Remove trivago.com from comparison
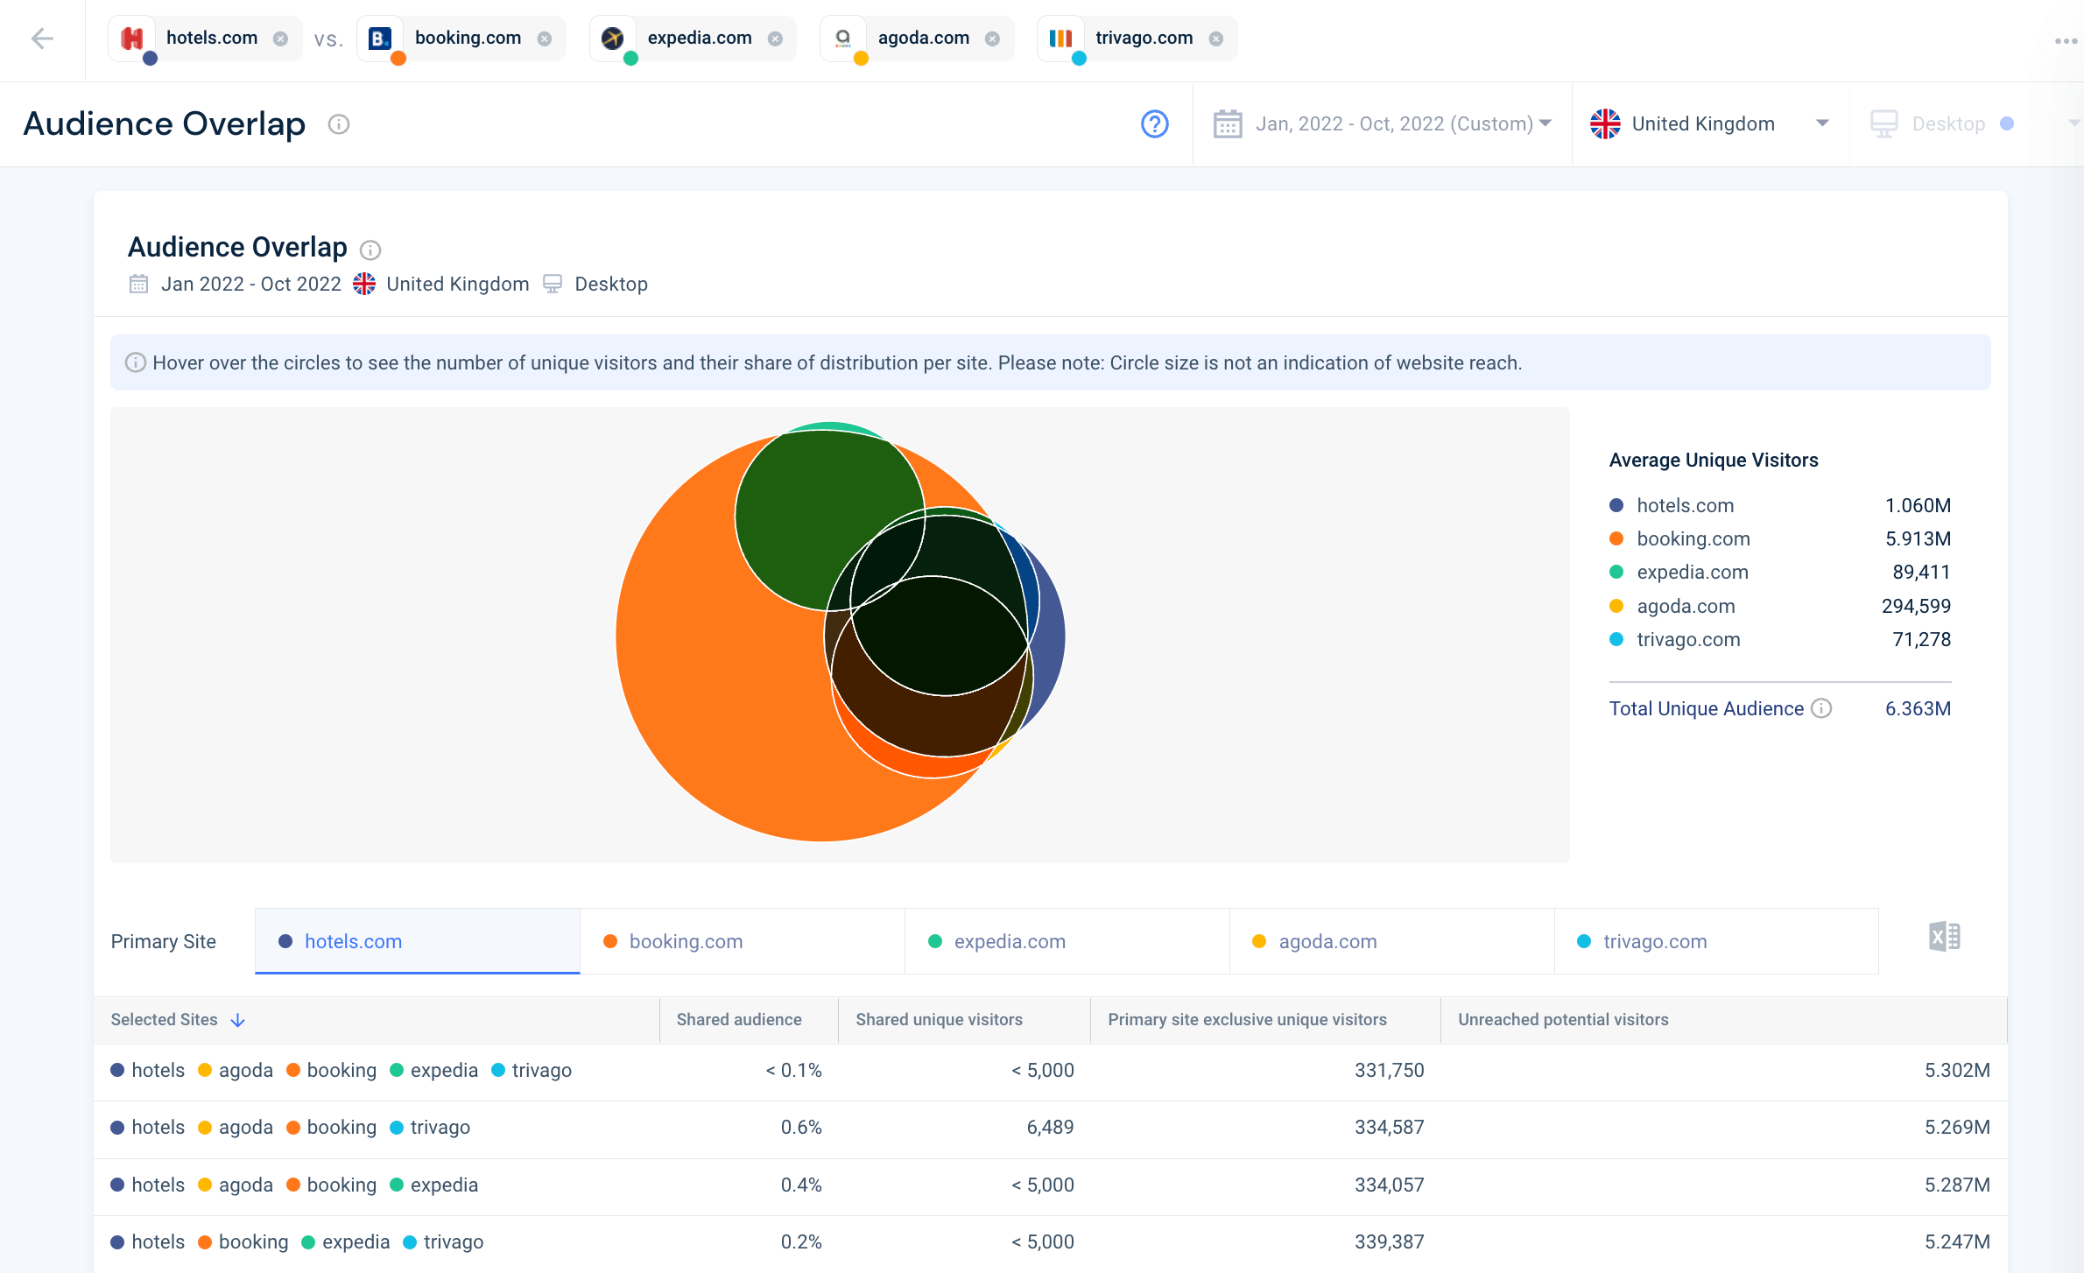The width and height of the screenshot is (2084, 1273). (1215, 39)
